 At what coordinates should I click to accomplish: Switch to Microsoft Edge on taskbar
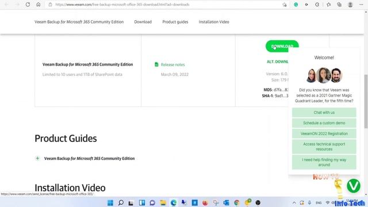(174, 202)
